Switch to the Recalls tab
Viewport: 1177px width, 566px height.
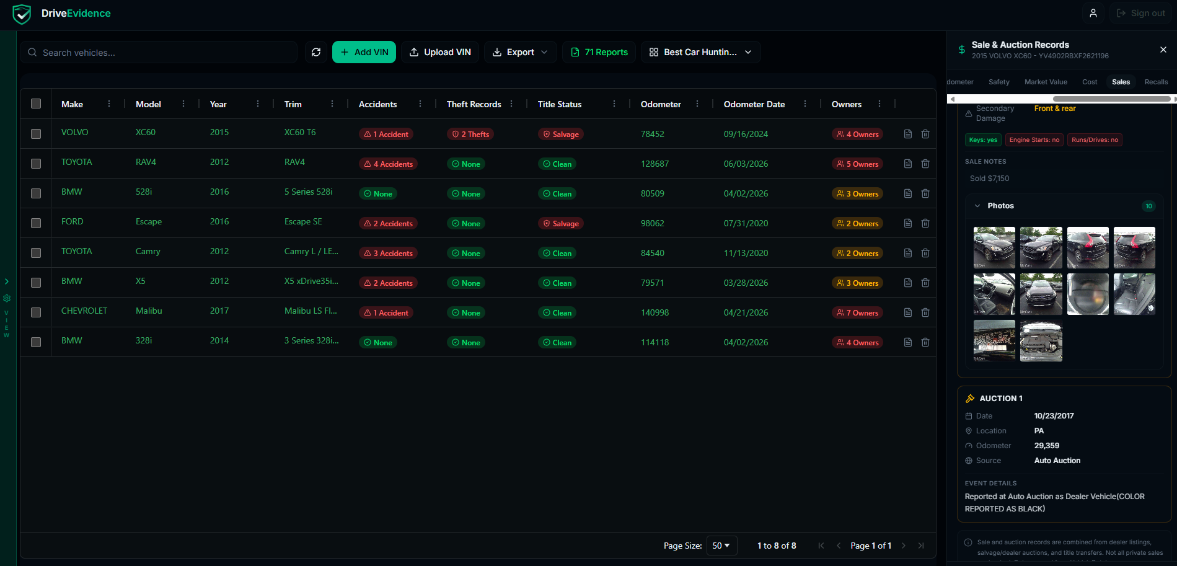pos(1156,82)
